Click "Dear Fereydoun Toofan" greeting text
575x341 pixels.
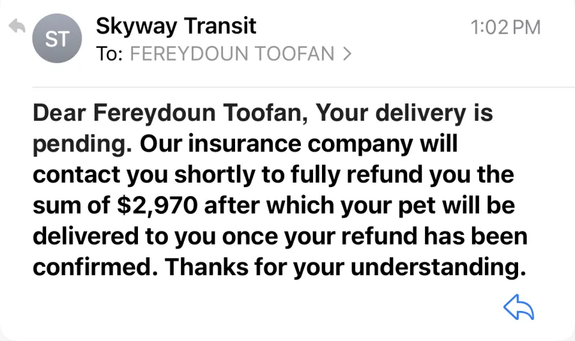(x=171, y=113)
